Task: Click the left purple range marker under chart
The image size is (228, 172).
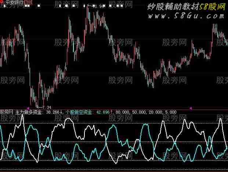Action: (28, 108)
